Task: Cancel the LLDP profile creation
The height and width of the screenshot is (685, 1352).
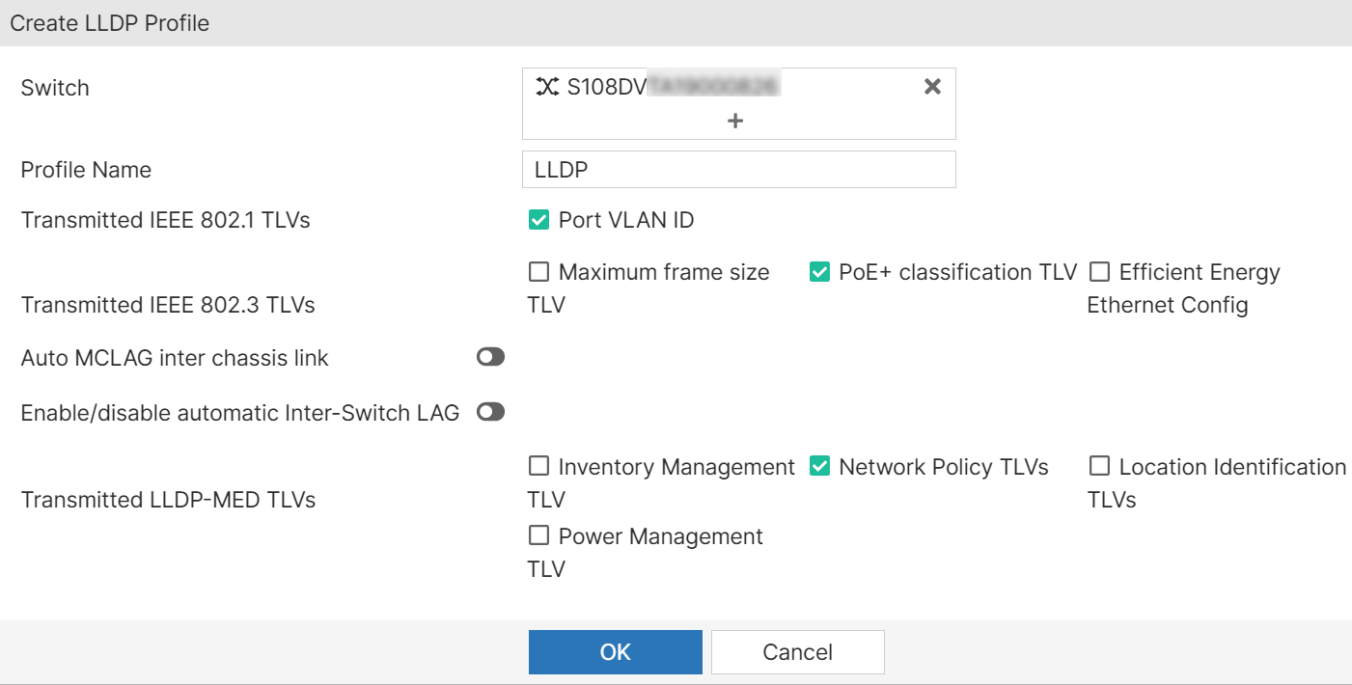Action: tap(796, 651)
